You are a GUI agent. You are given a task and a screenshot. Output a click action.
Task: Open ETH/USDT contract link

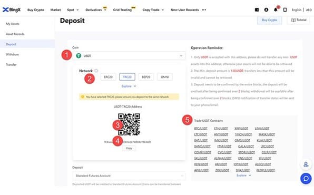pos(221,129)
